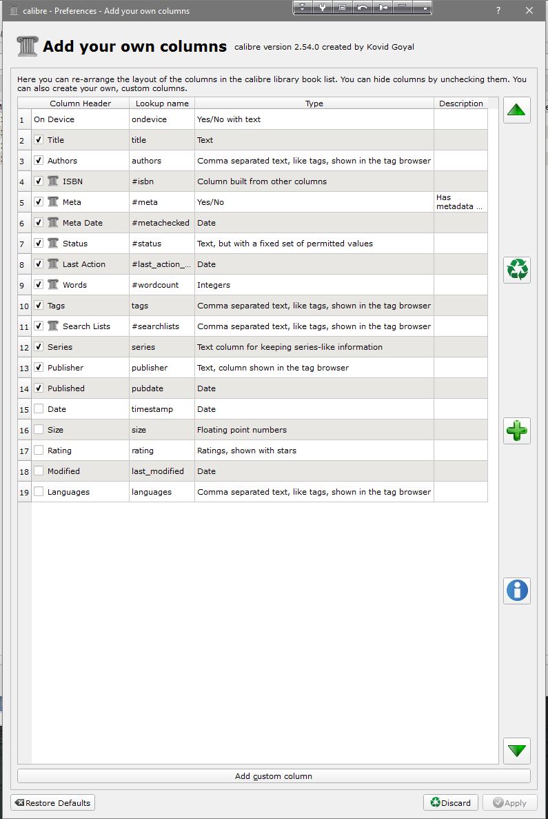Select the #searchlists lookup name cell
This screenshot has width=548, height=819.
point(162,326)
